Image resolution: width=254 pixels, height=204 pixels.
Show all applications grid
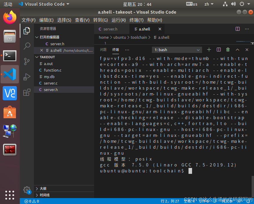pos(10,195)
